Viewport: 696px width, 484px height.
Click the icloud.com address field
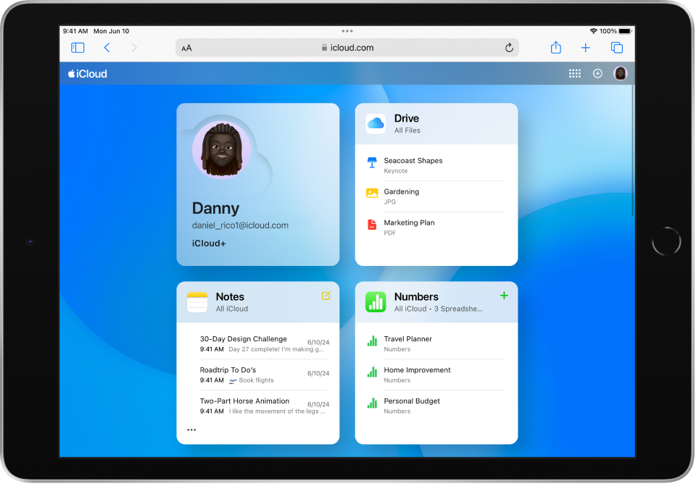pos(347,48)
